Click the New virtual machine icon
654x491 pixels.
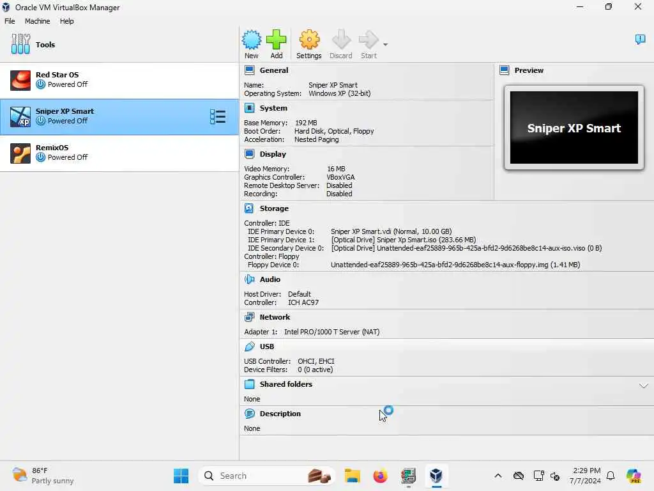coord(252,40)
